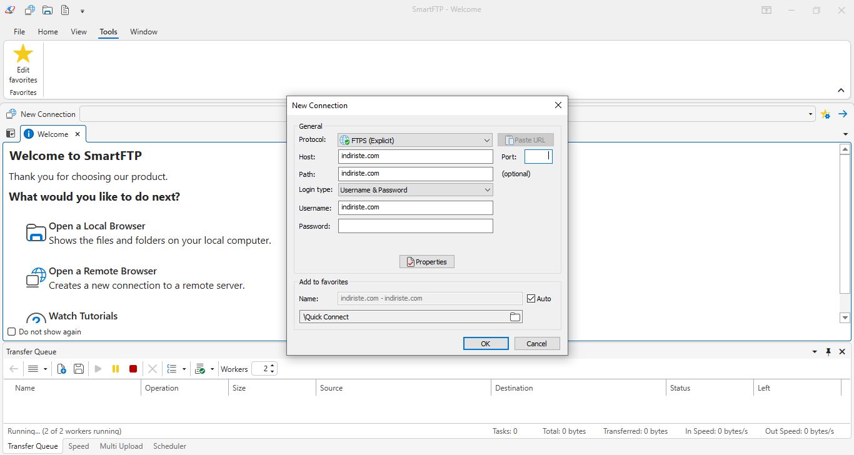Click the tab list icon left of the Welcome tab
Viewport: 854px width, 455px height.
click(x=11, y=133)
